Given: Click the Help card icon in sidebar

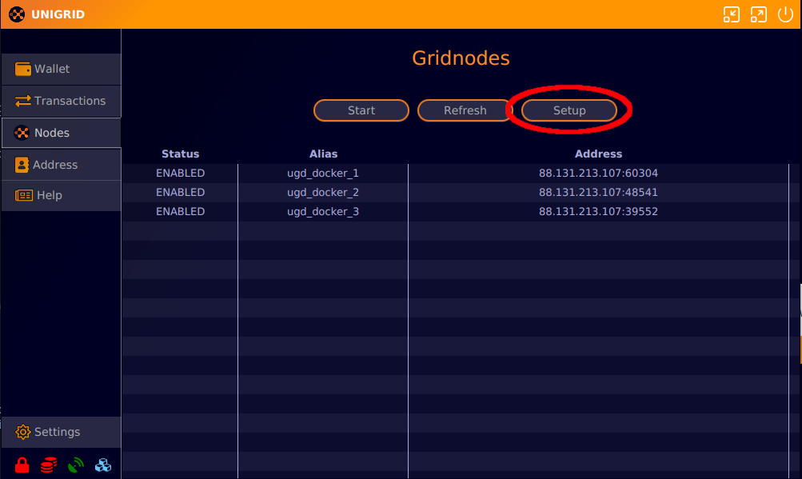Looking at the screenshot, I should coord(24,195).
